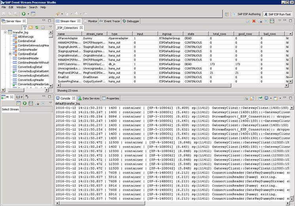
Task: Click the green Run button in main toolbar
Action: tap(24, 14)
